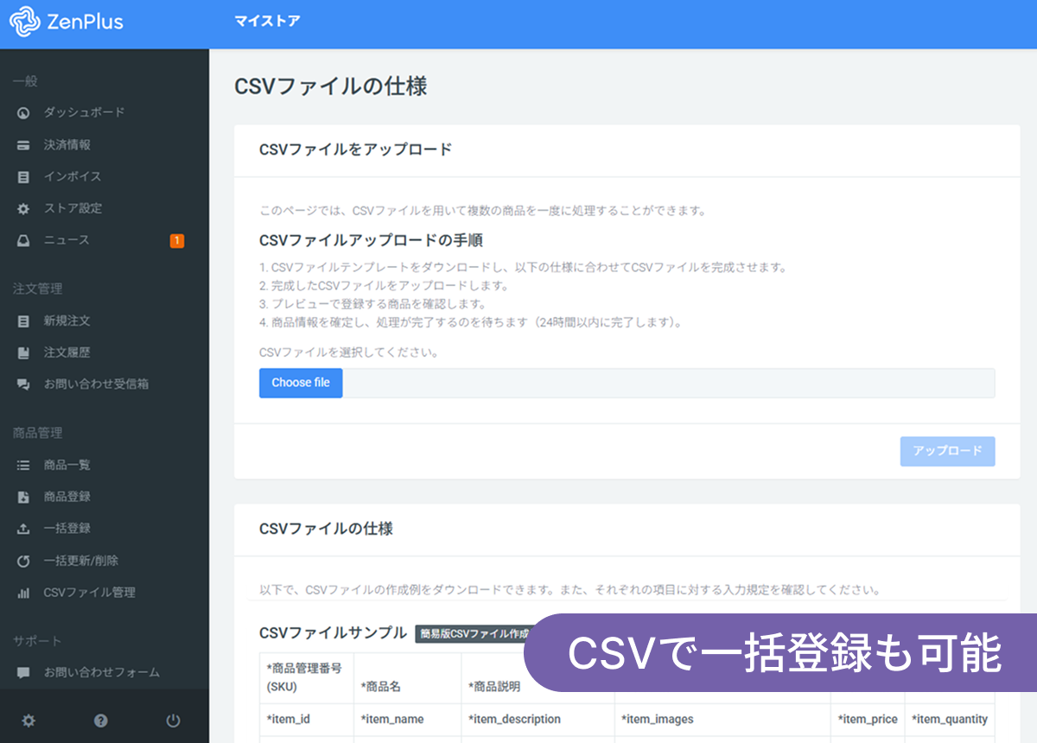The image size is (1037, 743).
Task: Open 一括更新/削除 in the sidebar
Action: coord(81,561)
